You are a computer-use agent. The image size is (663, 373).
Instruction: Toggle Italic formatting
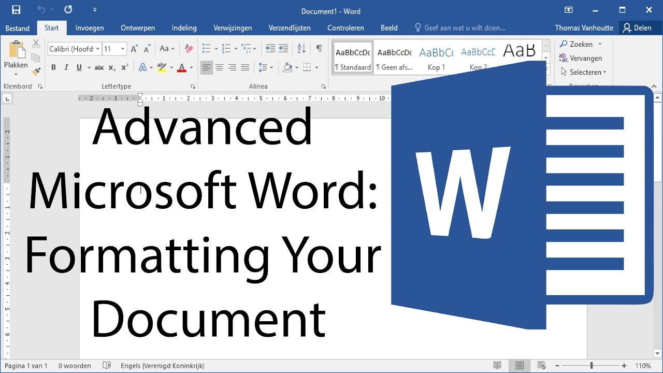pyautogui.click(x=66, y=67)
